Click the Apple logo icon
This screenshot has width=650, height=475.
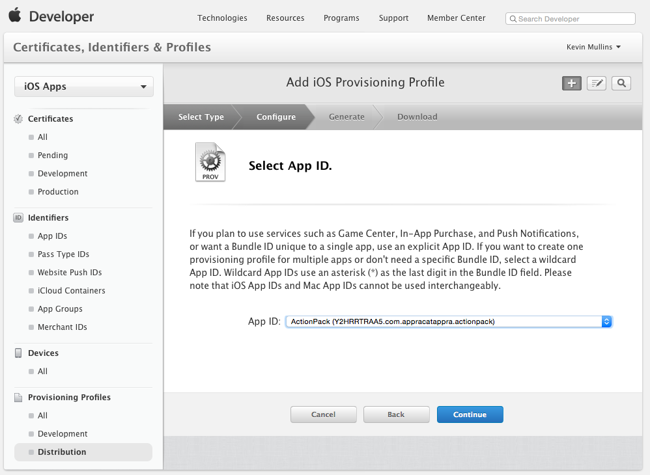[x=15, y=15]
